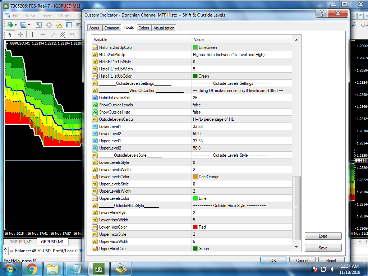The width and height of the screenshot is (368, 276).
Task: Click the FBS app in the taskbar
Action: coord(98,268)
